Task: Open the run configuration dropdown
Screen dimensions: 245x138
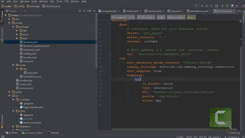Action: point(196,6)
